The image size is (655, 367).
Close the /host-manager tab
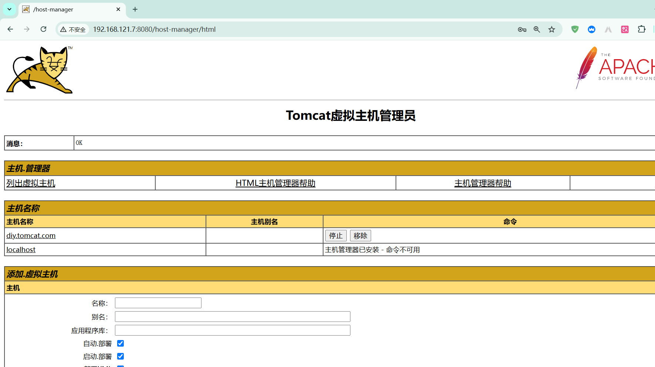click(x=118, y=9)
